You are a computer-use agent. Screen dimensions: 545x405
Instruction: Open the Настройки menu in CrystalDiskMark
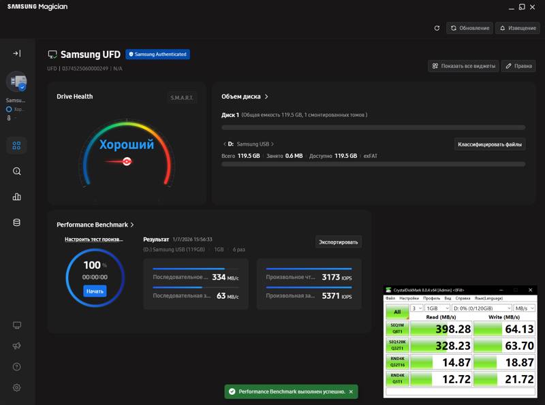(409, 298)
